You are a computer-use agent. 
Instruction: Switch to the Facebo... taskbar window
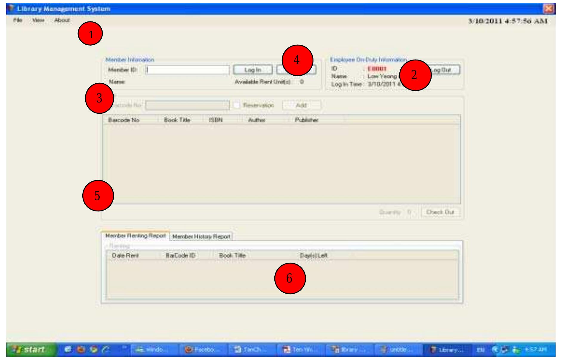click(x=202, y=349)
